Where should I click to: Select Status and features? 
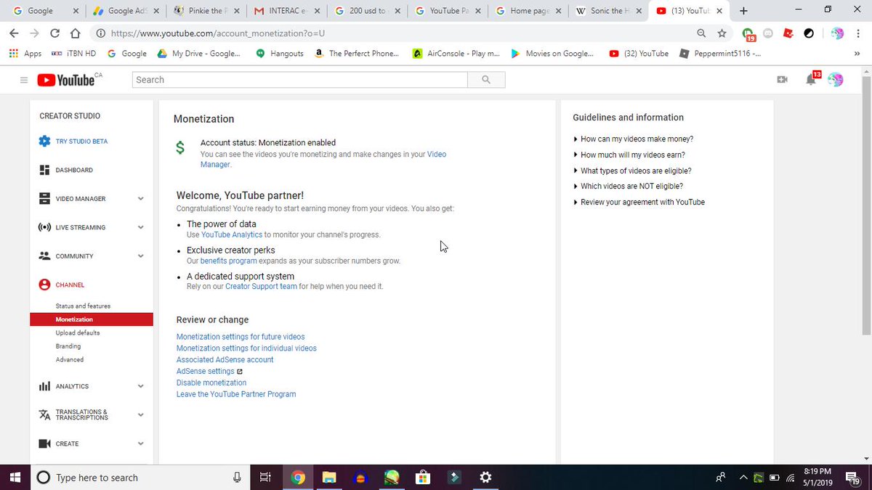tap(83, 306)
